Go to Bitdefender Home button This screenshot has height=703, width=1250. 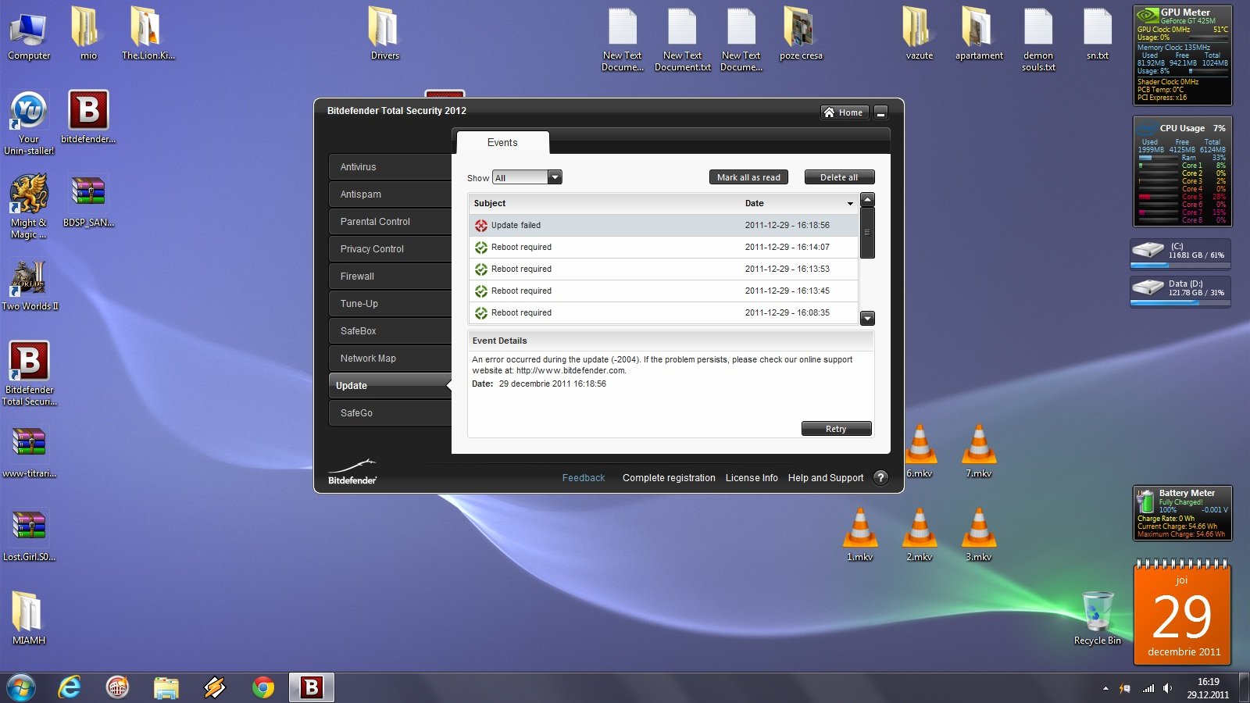coord(844,112)
